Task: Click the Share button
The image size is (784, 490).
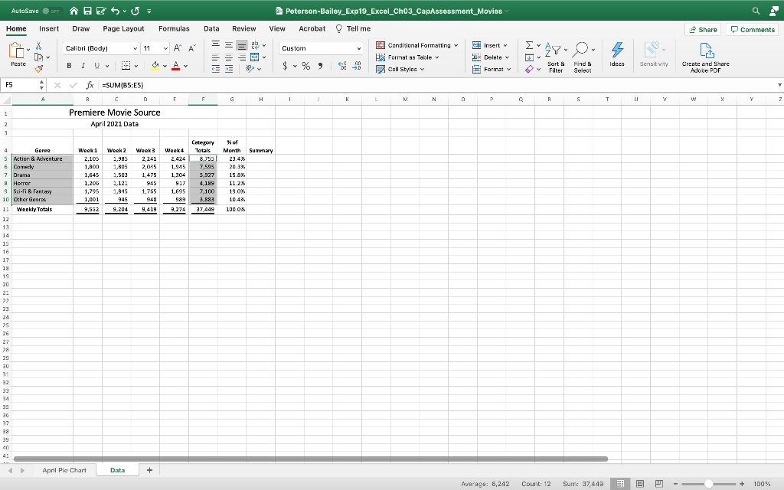Action: [x=703, y=30]
